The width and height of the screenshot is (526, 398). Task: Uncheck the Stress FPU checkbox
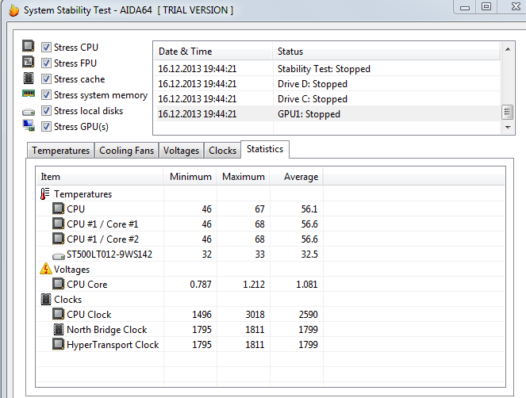pyautogui.click(x=46, y=63)
